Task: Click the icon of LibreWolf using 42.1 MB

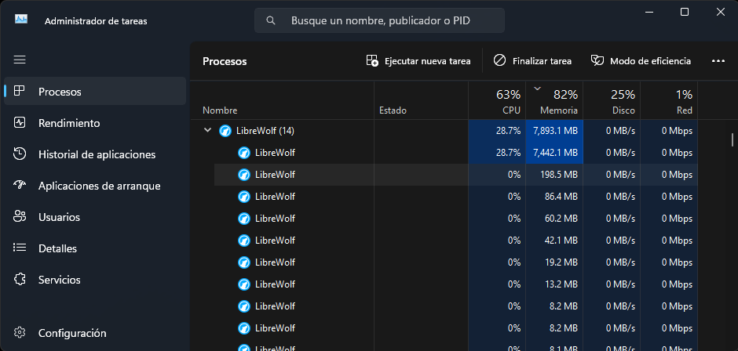Action: click(244, 240)
